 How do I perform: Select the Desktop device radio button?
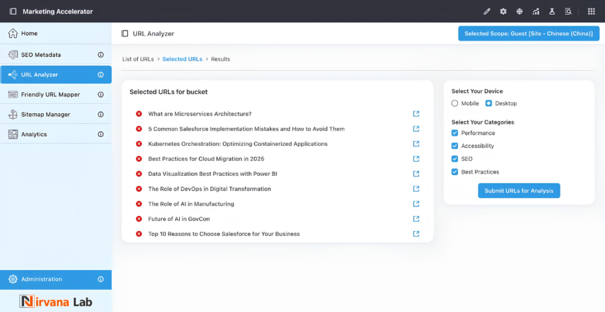point(489,103)
